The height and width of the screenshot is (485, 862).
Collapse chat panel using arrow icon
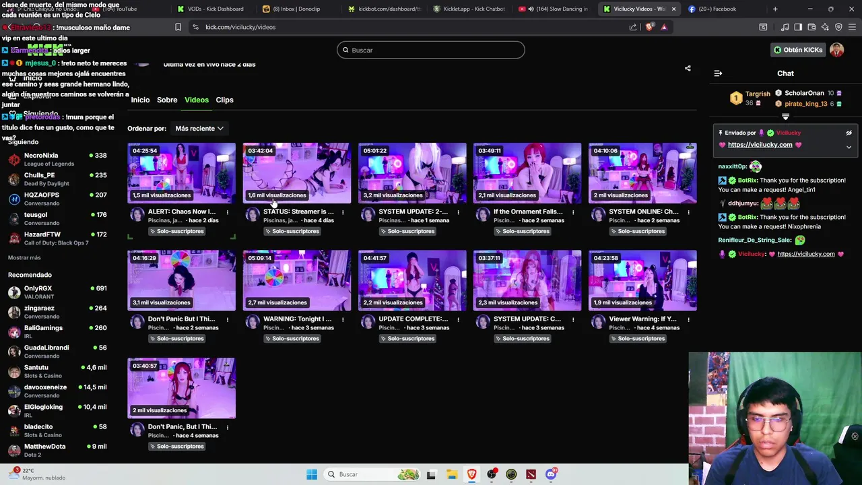tap(718, 73)
